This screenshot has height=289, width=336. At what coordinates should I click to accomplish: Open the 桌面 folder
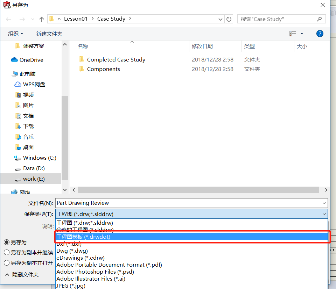pyautogui.click(x=28, y=147)
